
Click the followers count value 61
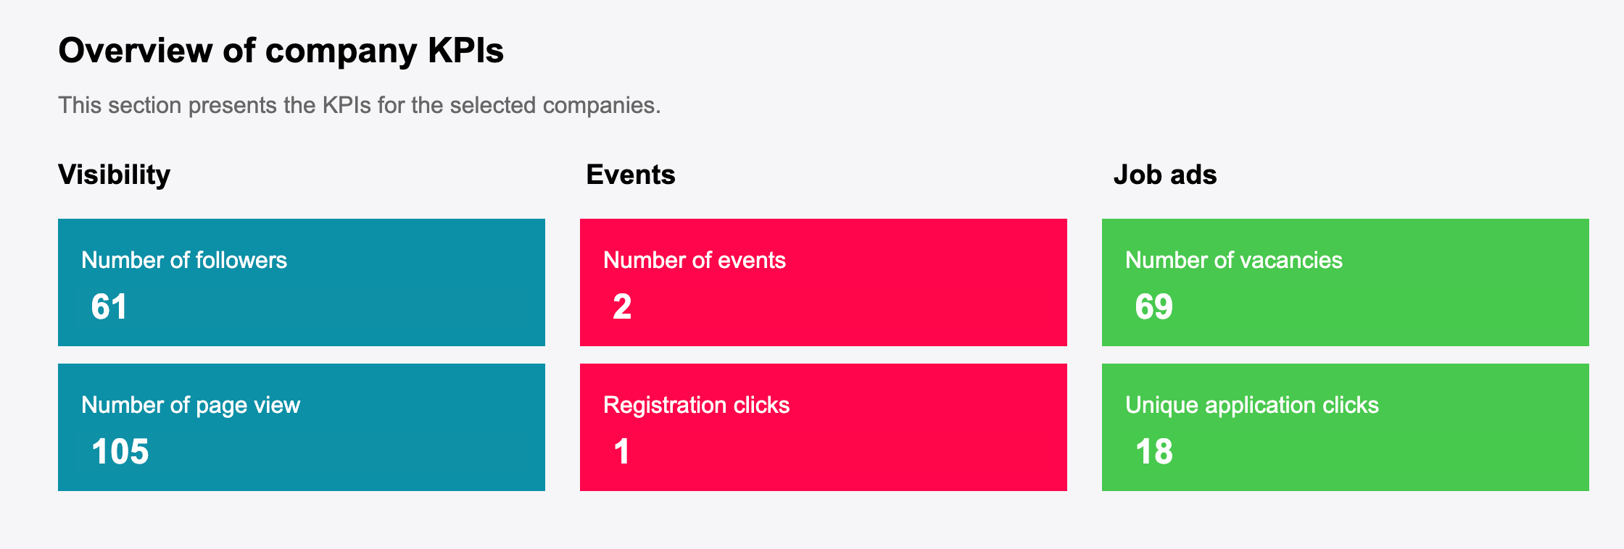point(109,306)
